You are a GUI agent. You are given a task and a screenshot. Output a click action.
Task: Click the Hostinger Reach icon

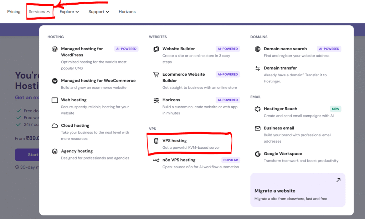point(257,109)
